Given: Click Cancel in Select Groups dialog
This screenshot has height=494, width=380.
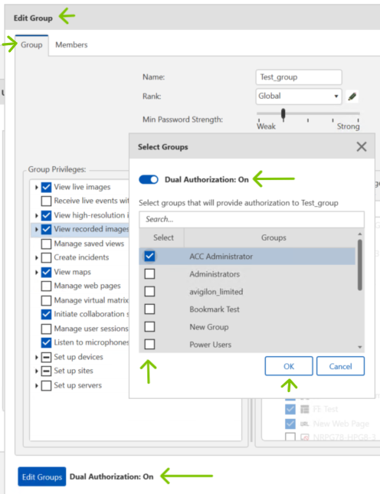Looking at the screenshot, I should 340,366.
